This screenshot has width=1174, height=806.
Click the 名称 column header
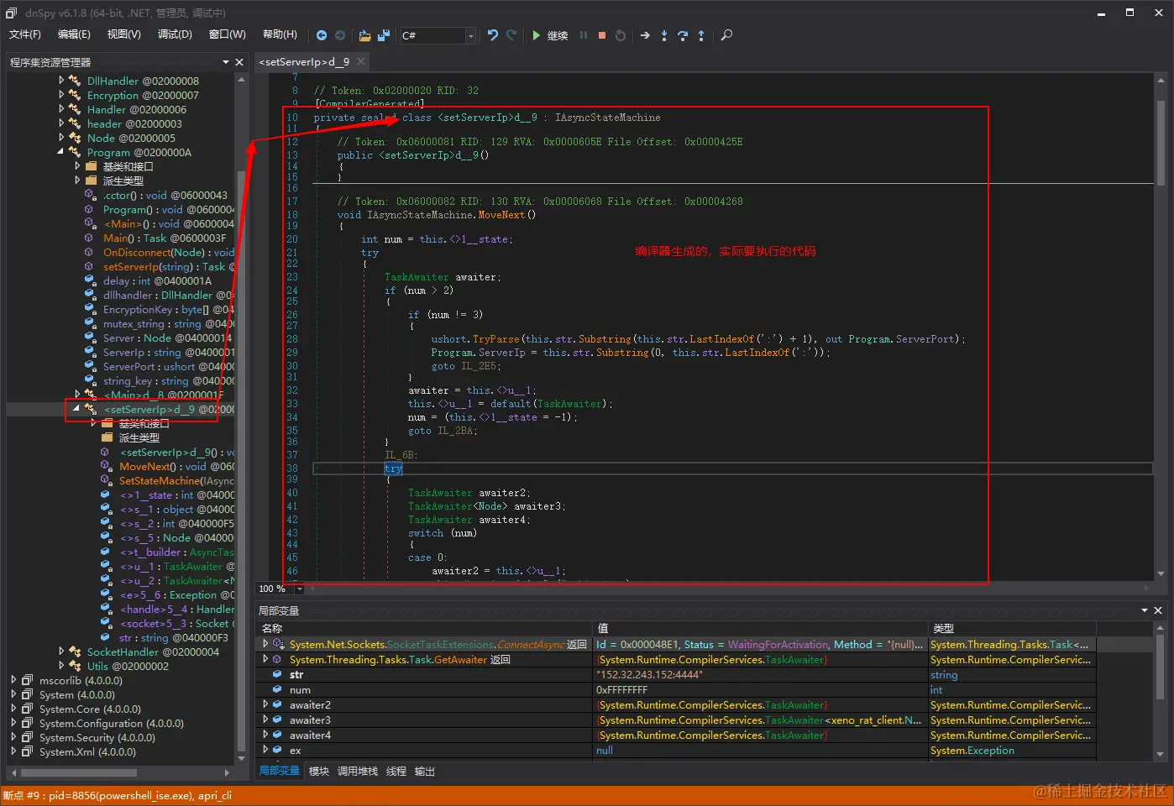(x=424, y=628)
